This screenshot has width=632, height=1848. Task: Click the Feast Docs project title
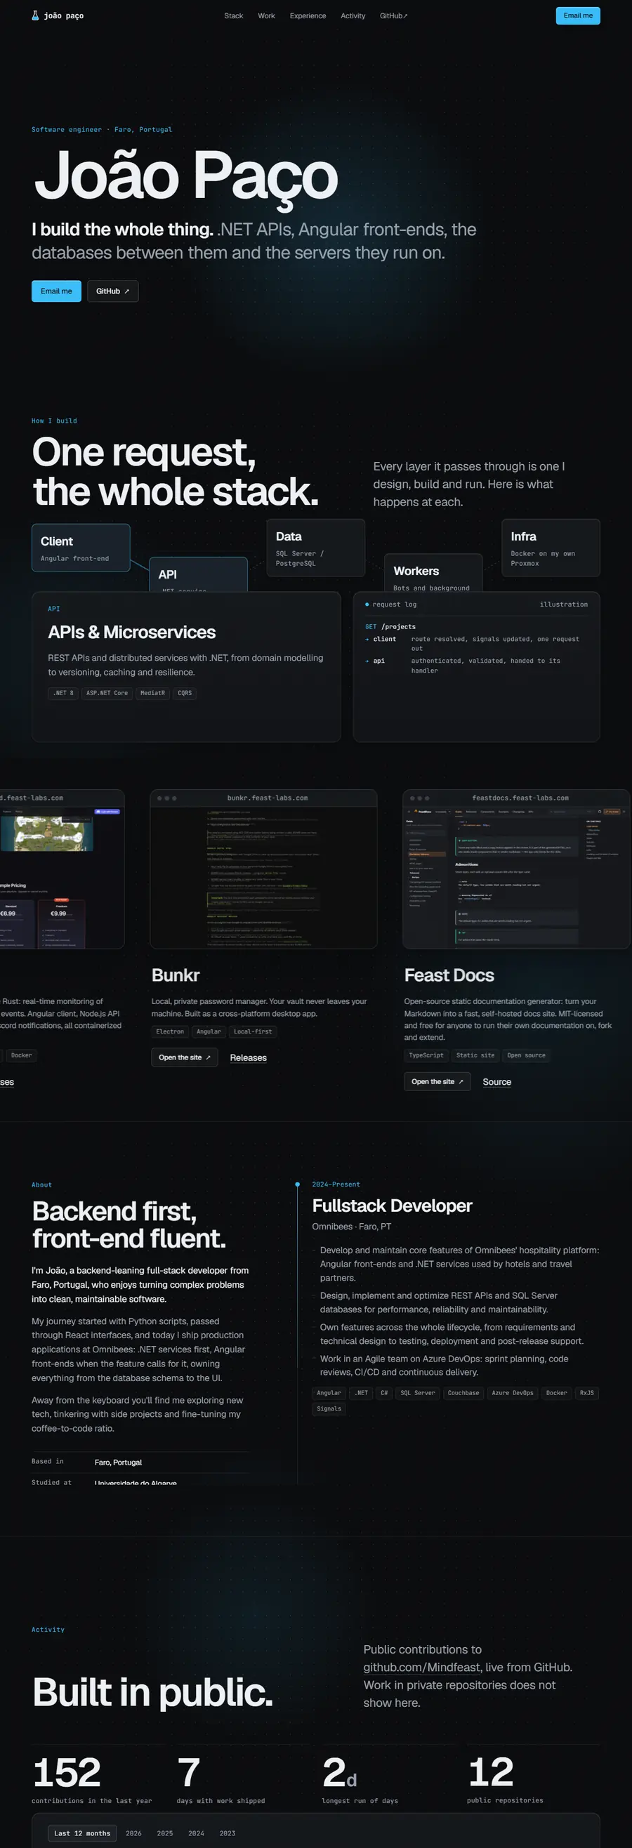[x=449, y=975]
